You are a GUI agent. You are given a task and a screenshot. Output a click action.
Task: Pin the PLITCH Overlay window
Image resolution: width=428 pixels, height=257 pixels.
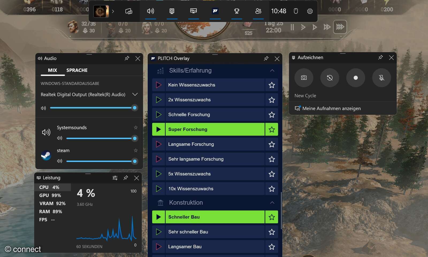[x=266, y=58]
